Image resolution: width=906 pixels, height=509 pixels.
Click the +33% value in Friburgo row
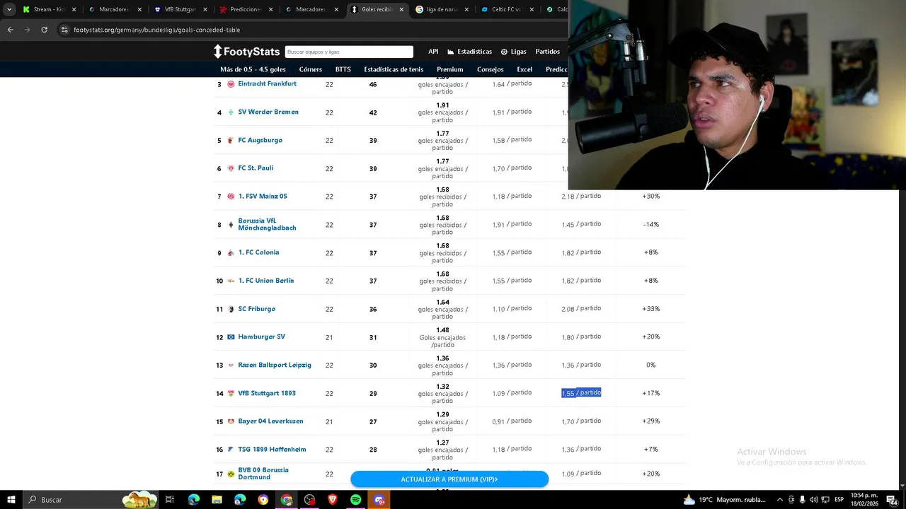point(650,309)
